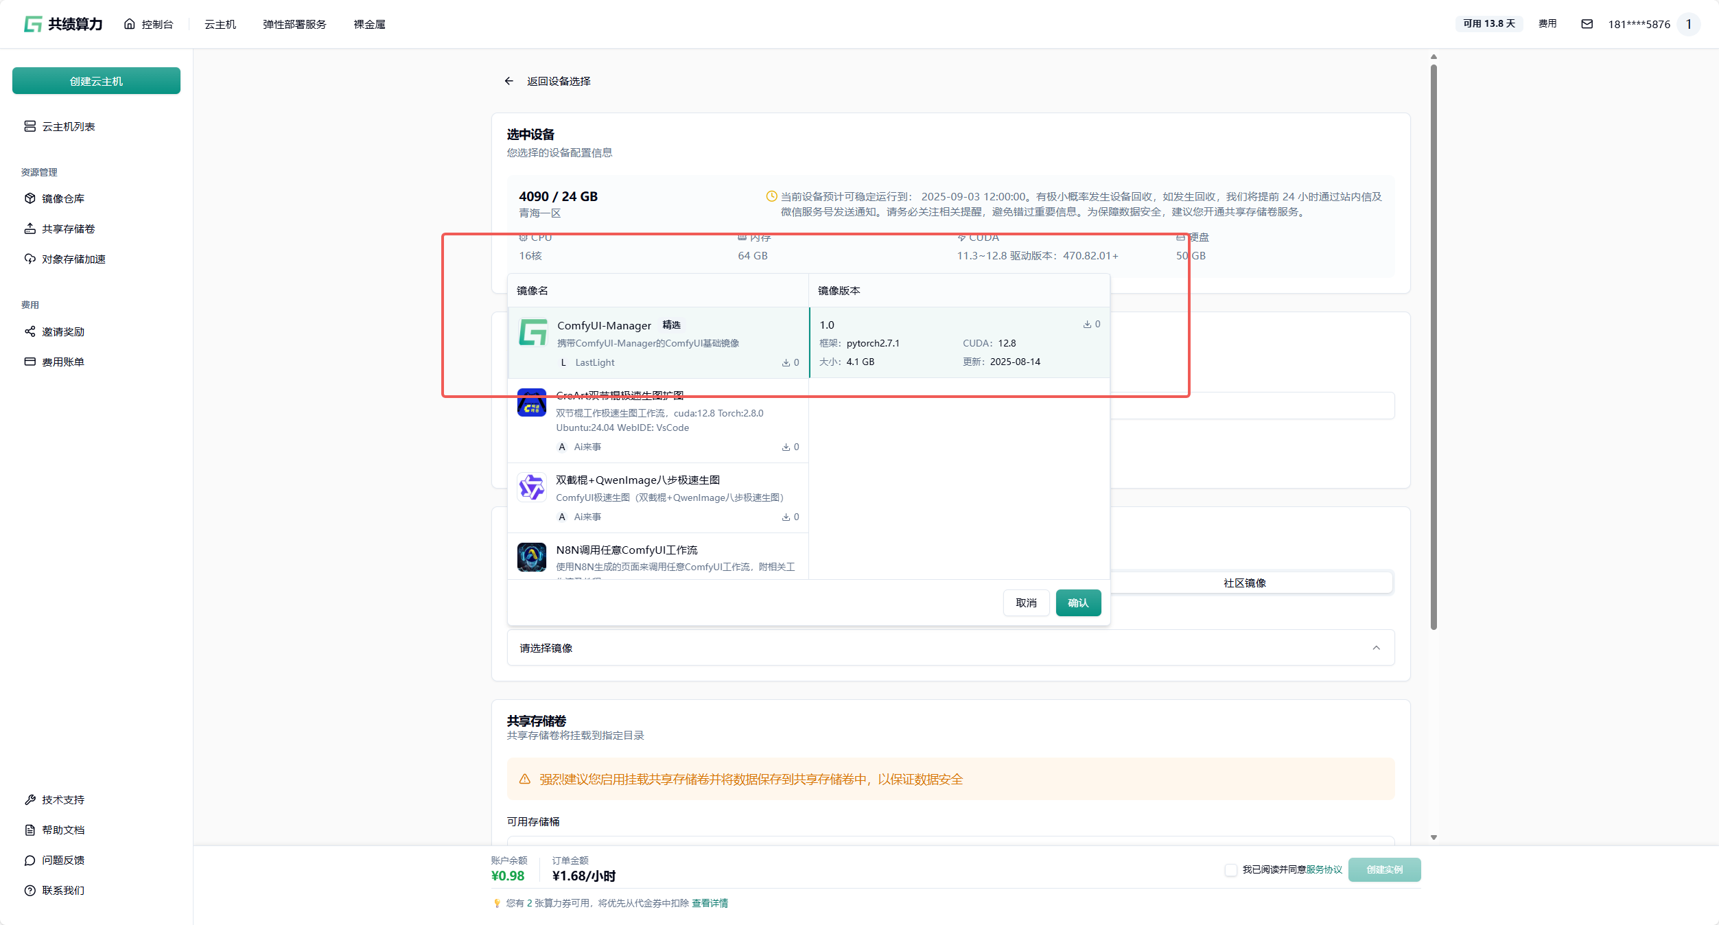The height and width of the screenshot is (925, 1719).
Task: Select 双截棍+QwenImage八步极速生图 image
Action: click(658, 497)
